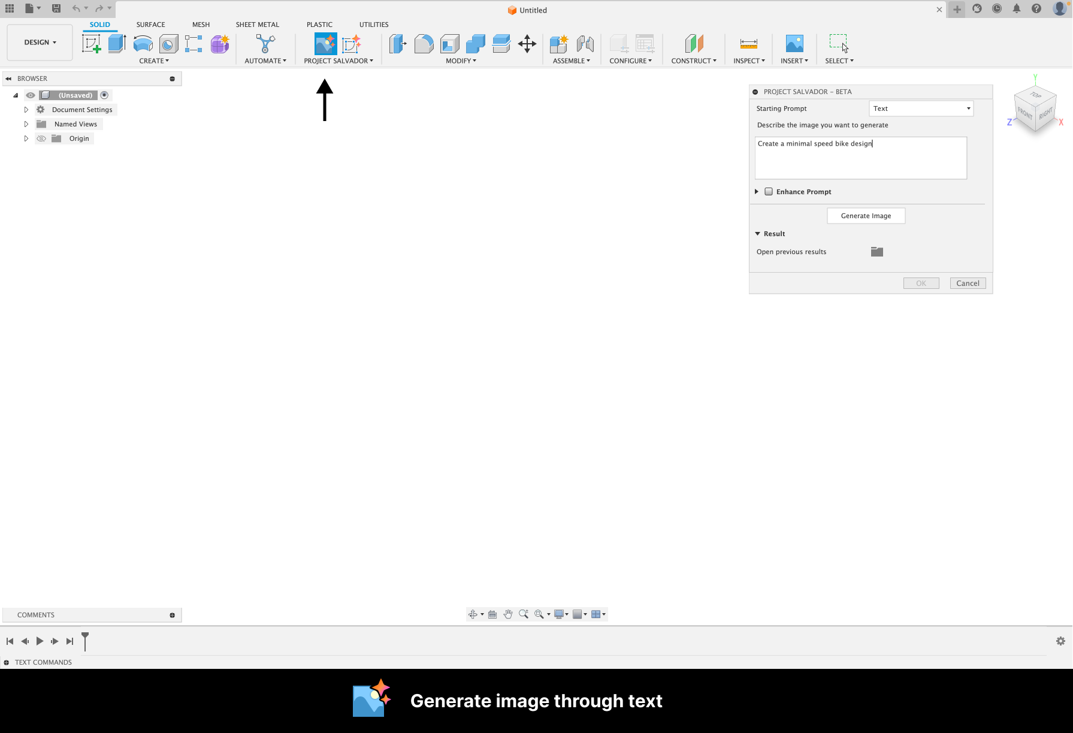
Task: Click the Select window-selection icon
Action: tap(839, 44)
